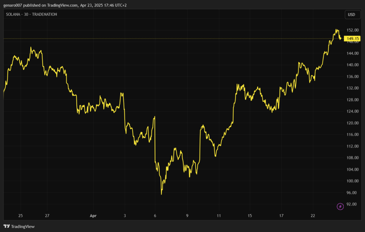Click the 25 date on time axis
Screen dimensions: 365x232
click(20, 216)
